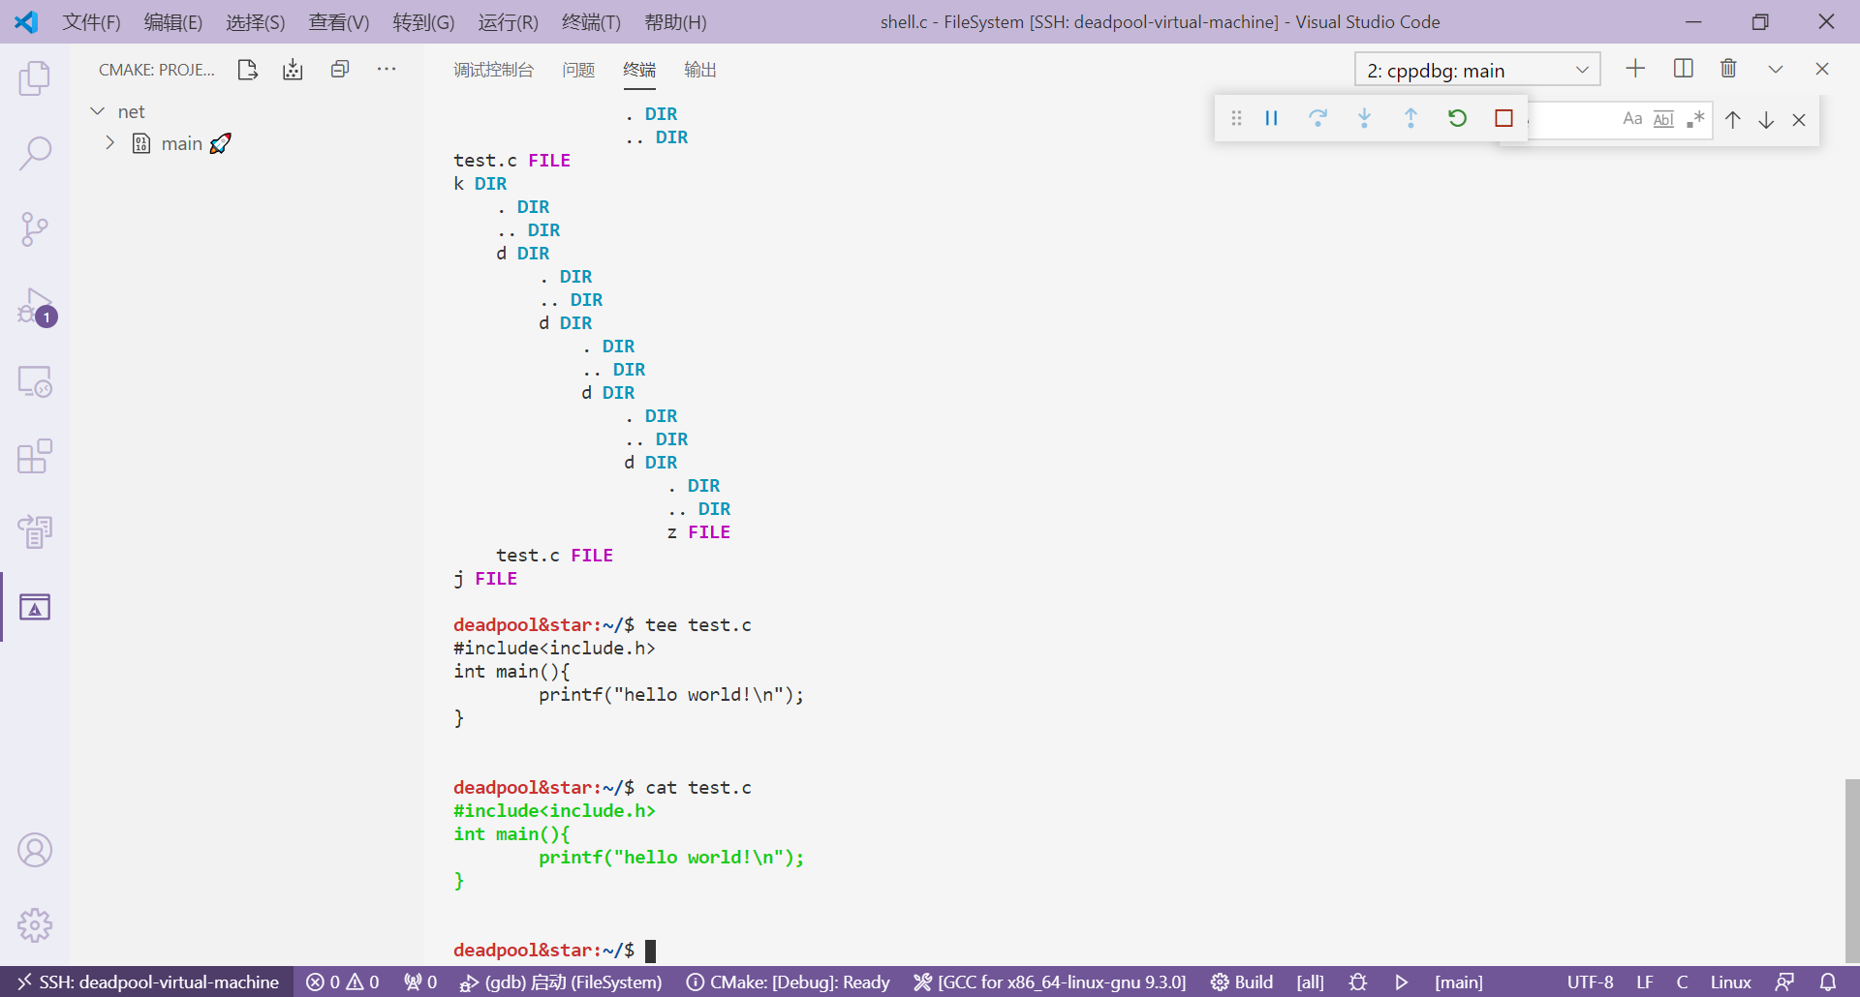Change file encoding UTF-8
The image size is (1860, 997).
(x=1590, y=982)
